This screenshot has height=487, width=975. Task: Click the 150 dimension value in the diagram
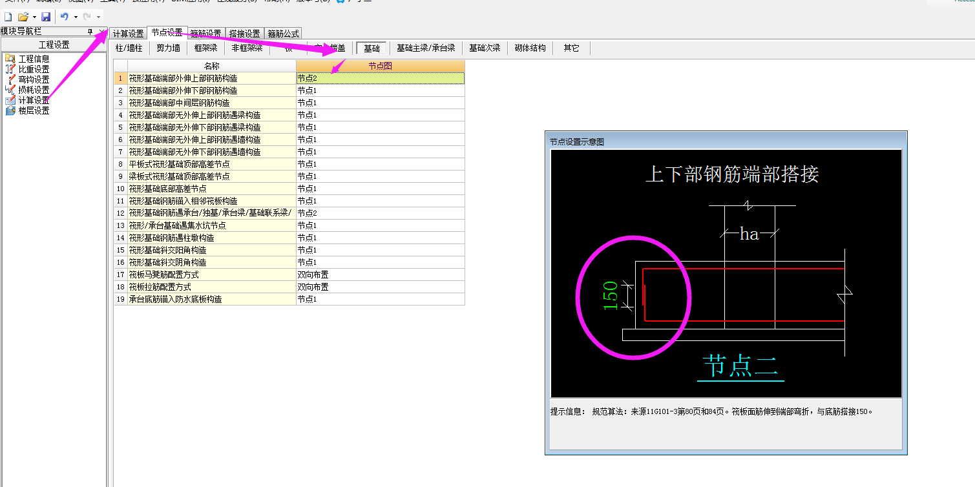point(611,295)
